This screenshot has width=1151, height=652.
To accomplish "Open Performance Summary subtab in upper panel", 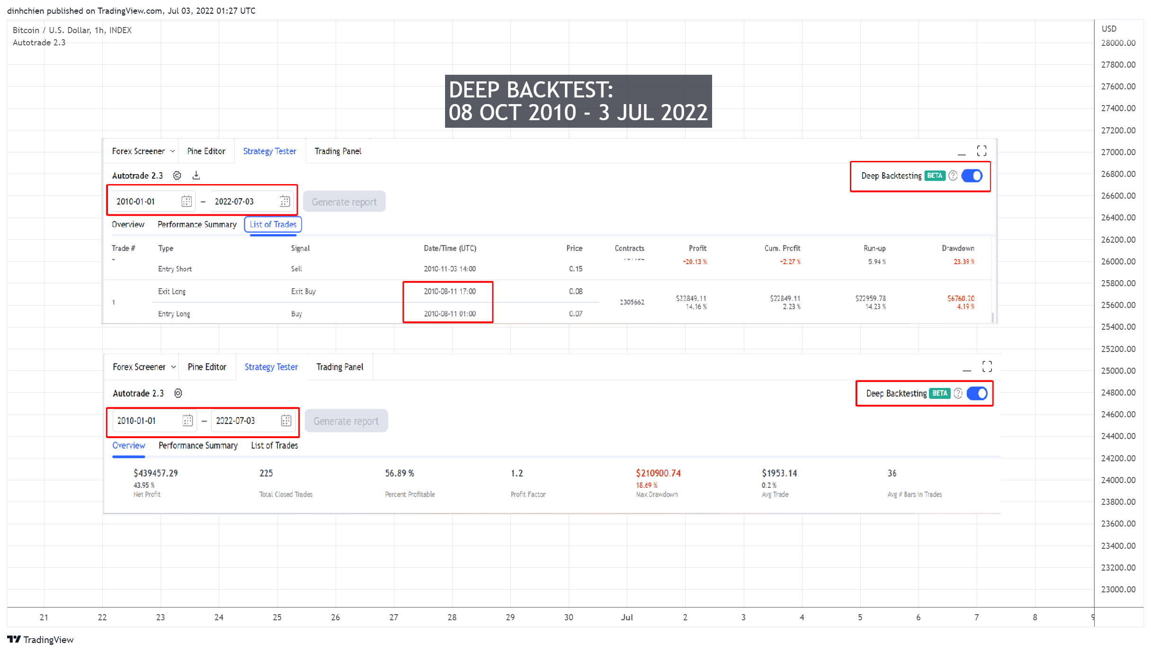I will pyautogui.click(x=197, y=224).
